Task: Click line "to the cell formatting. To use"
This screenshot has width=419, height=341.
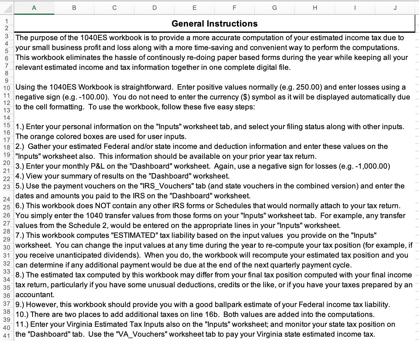Action: 135,107
